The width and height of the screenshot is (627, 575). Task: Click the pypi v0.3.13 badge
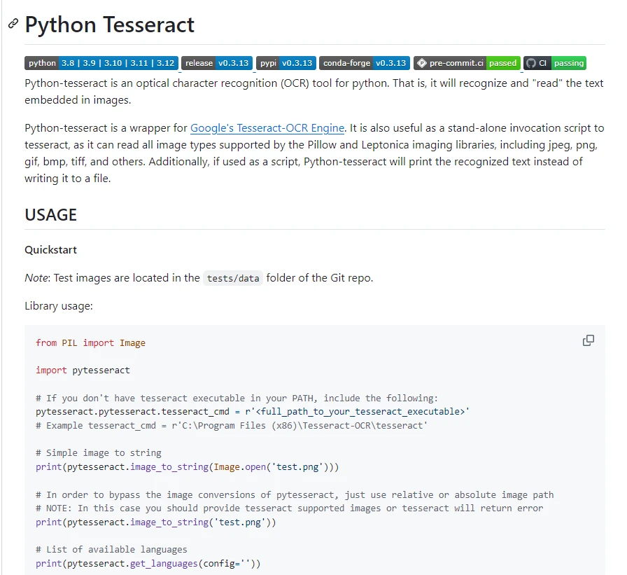[286, 63]
